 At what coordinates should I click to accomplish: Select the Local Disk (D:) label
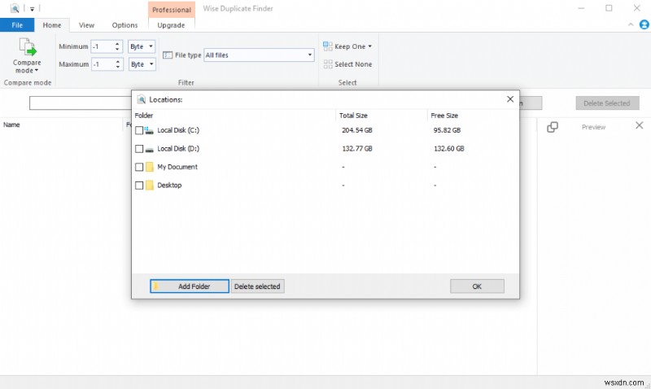pos(178,149)
